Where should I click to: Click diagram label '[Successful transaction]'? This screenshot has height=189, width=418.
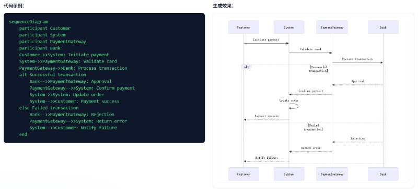tap(318, 69)
